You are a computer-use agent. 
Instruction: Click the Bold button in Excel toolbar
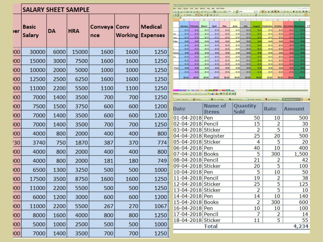click(x=263, y=12)
